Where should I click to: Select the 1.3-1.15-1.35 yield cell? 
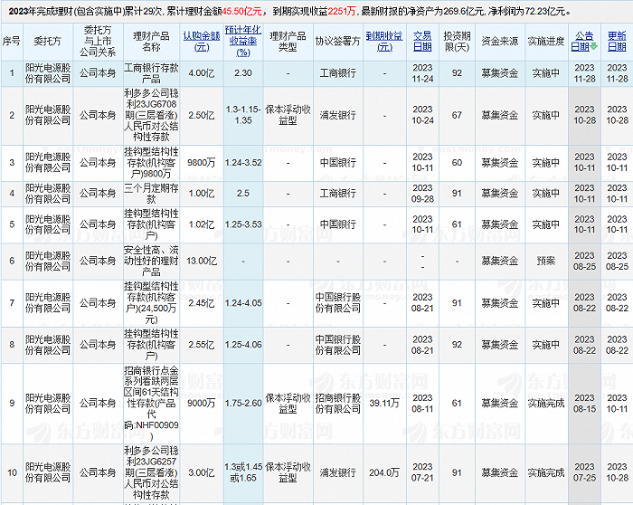tap(243, 116)
